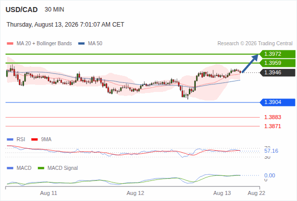The width and height of the screenshot is (297, 201).
Task: Click the 30 MIN timeframe label
Action: coord(54,10)
